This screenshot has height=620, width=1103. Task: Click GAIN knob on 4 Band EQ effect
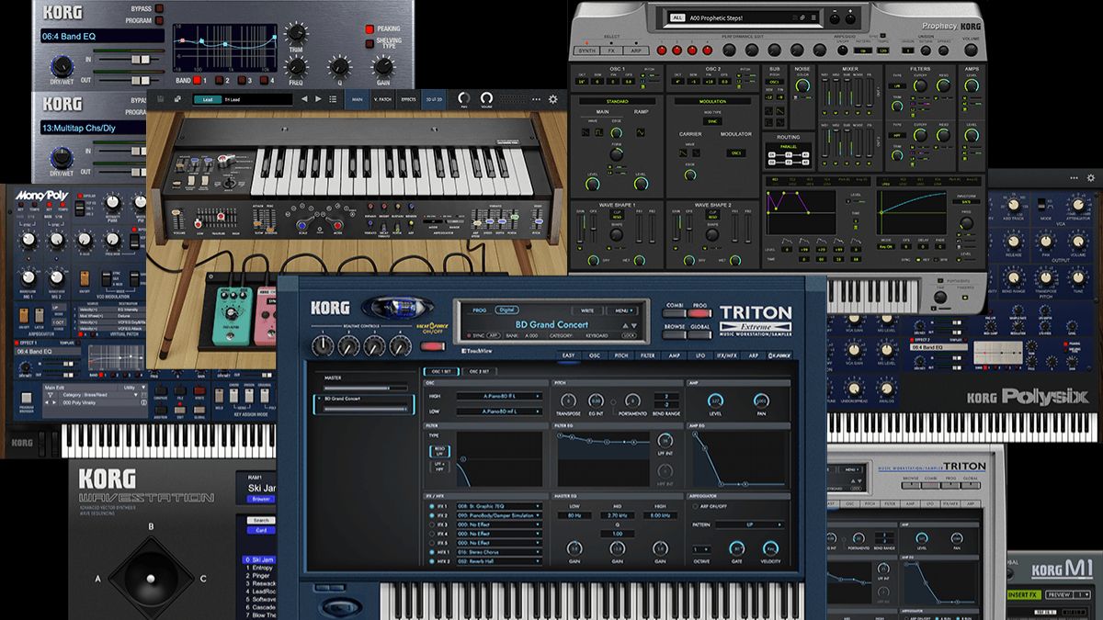click(x=381, y=67)
